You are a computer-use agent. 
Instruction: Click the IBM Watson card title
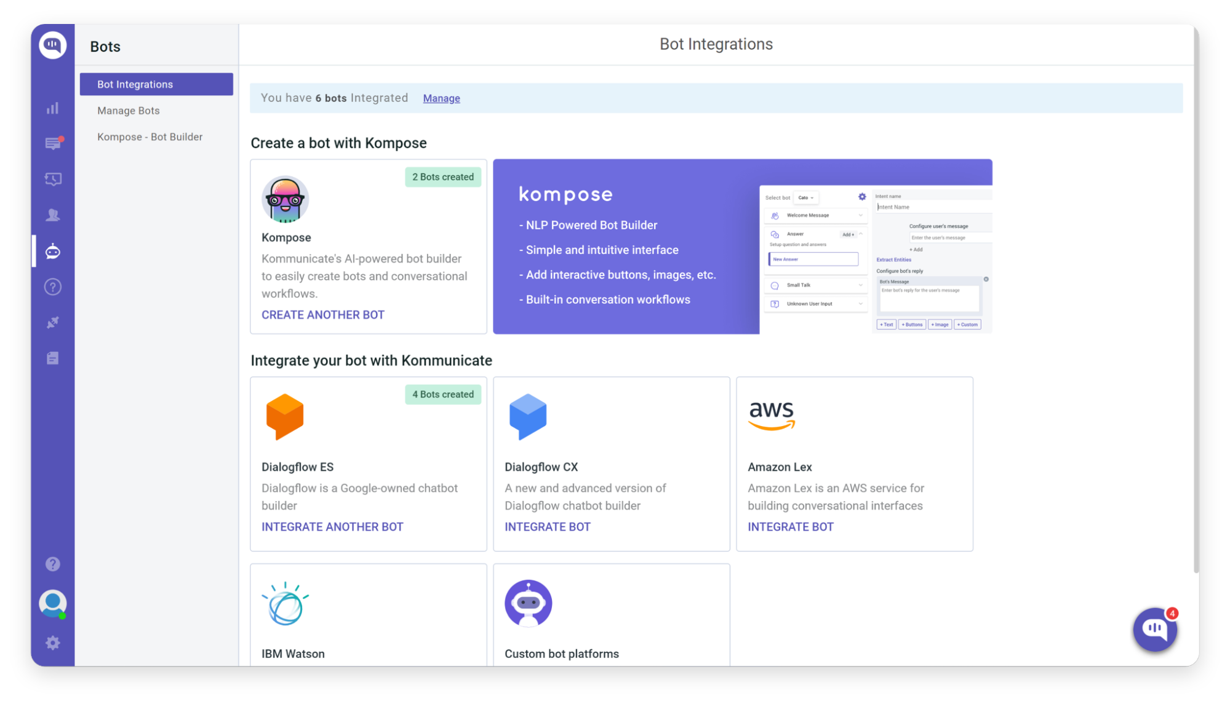[x=293, y=654]
